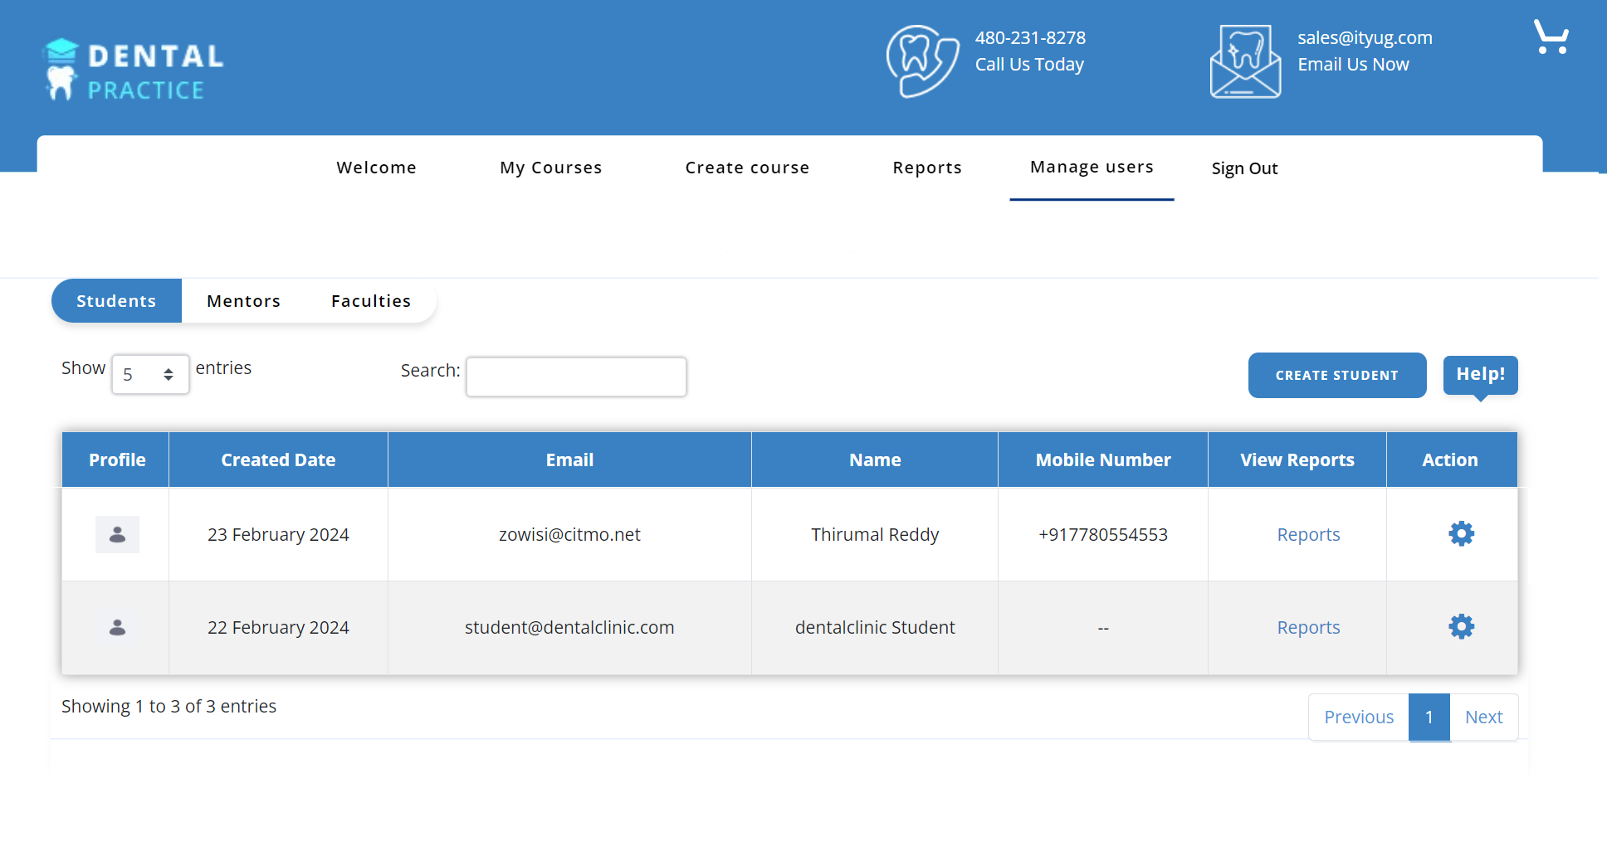
Task: Go to My Courses page
Action: [x=550, y=168]
